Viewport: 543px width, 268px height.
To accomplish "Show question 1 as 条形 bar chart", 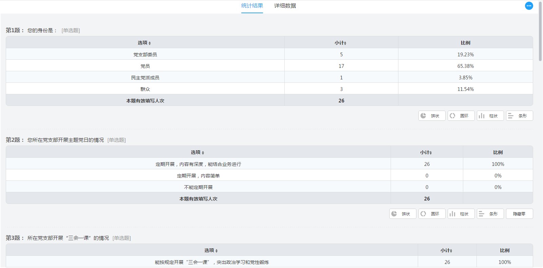I will pyautogui.click(x=519, y=116).
